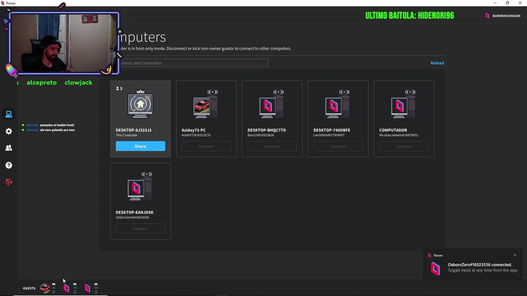
Task: Select the last guest's Parsec avatar
Action: (87, 288)
